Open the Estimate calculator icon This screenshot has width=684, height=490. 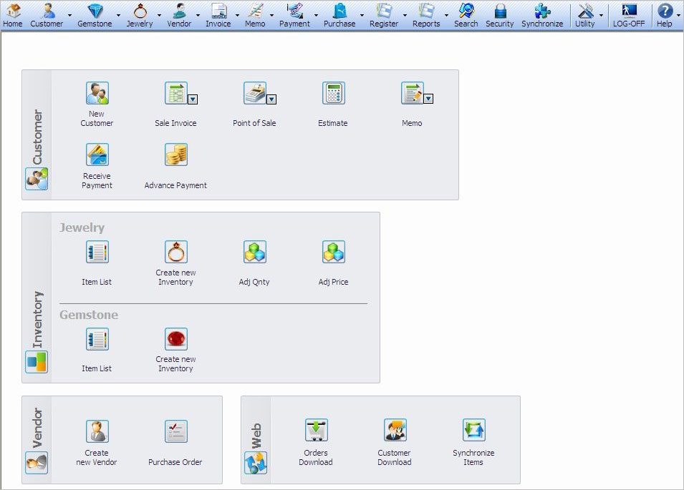pos(333,93)
